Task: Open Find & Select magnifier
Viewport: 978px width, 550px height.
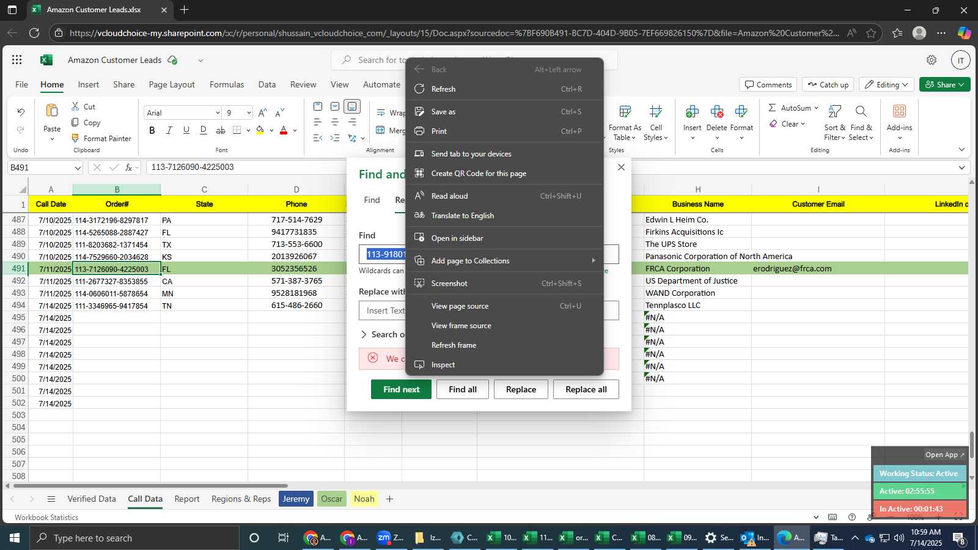Action: 861,111
